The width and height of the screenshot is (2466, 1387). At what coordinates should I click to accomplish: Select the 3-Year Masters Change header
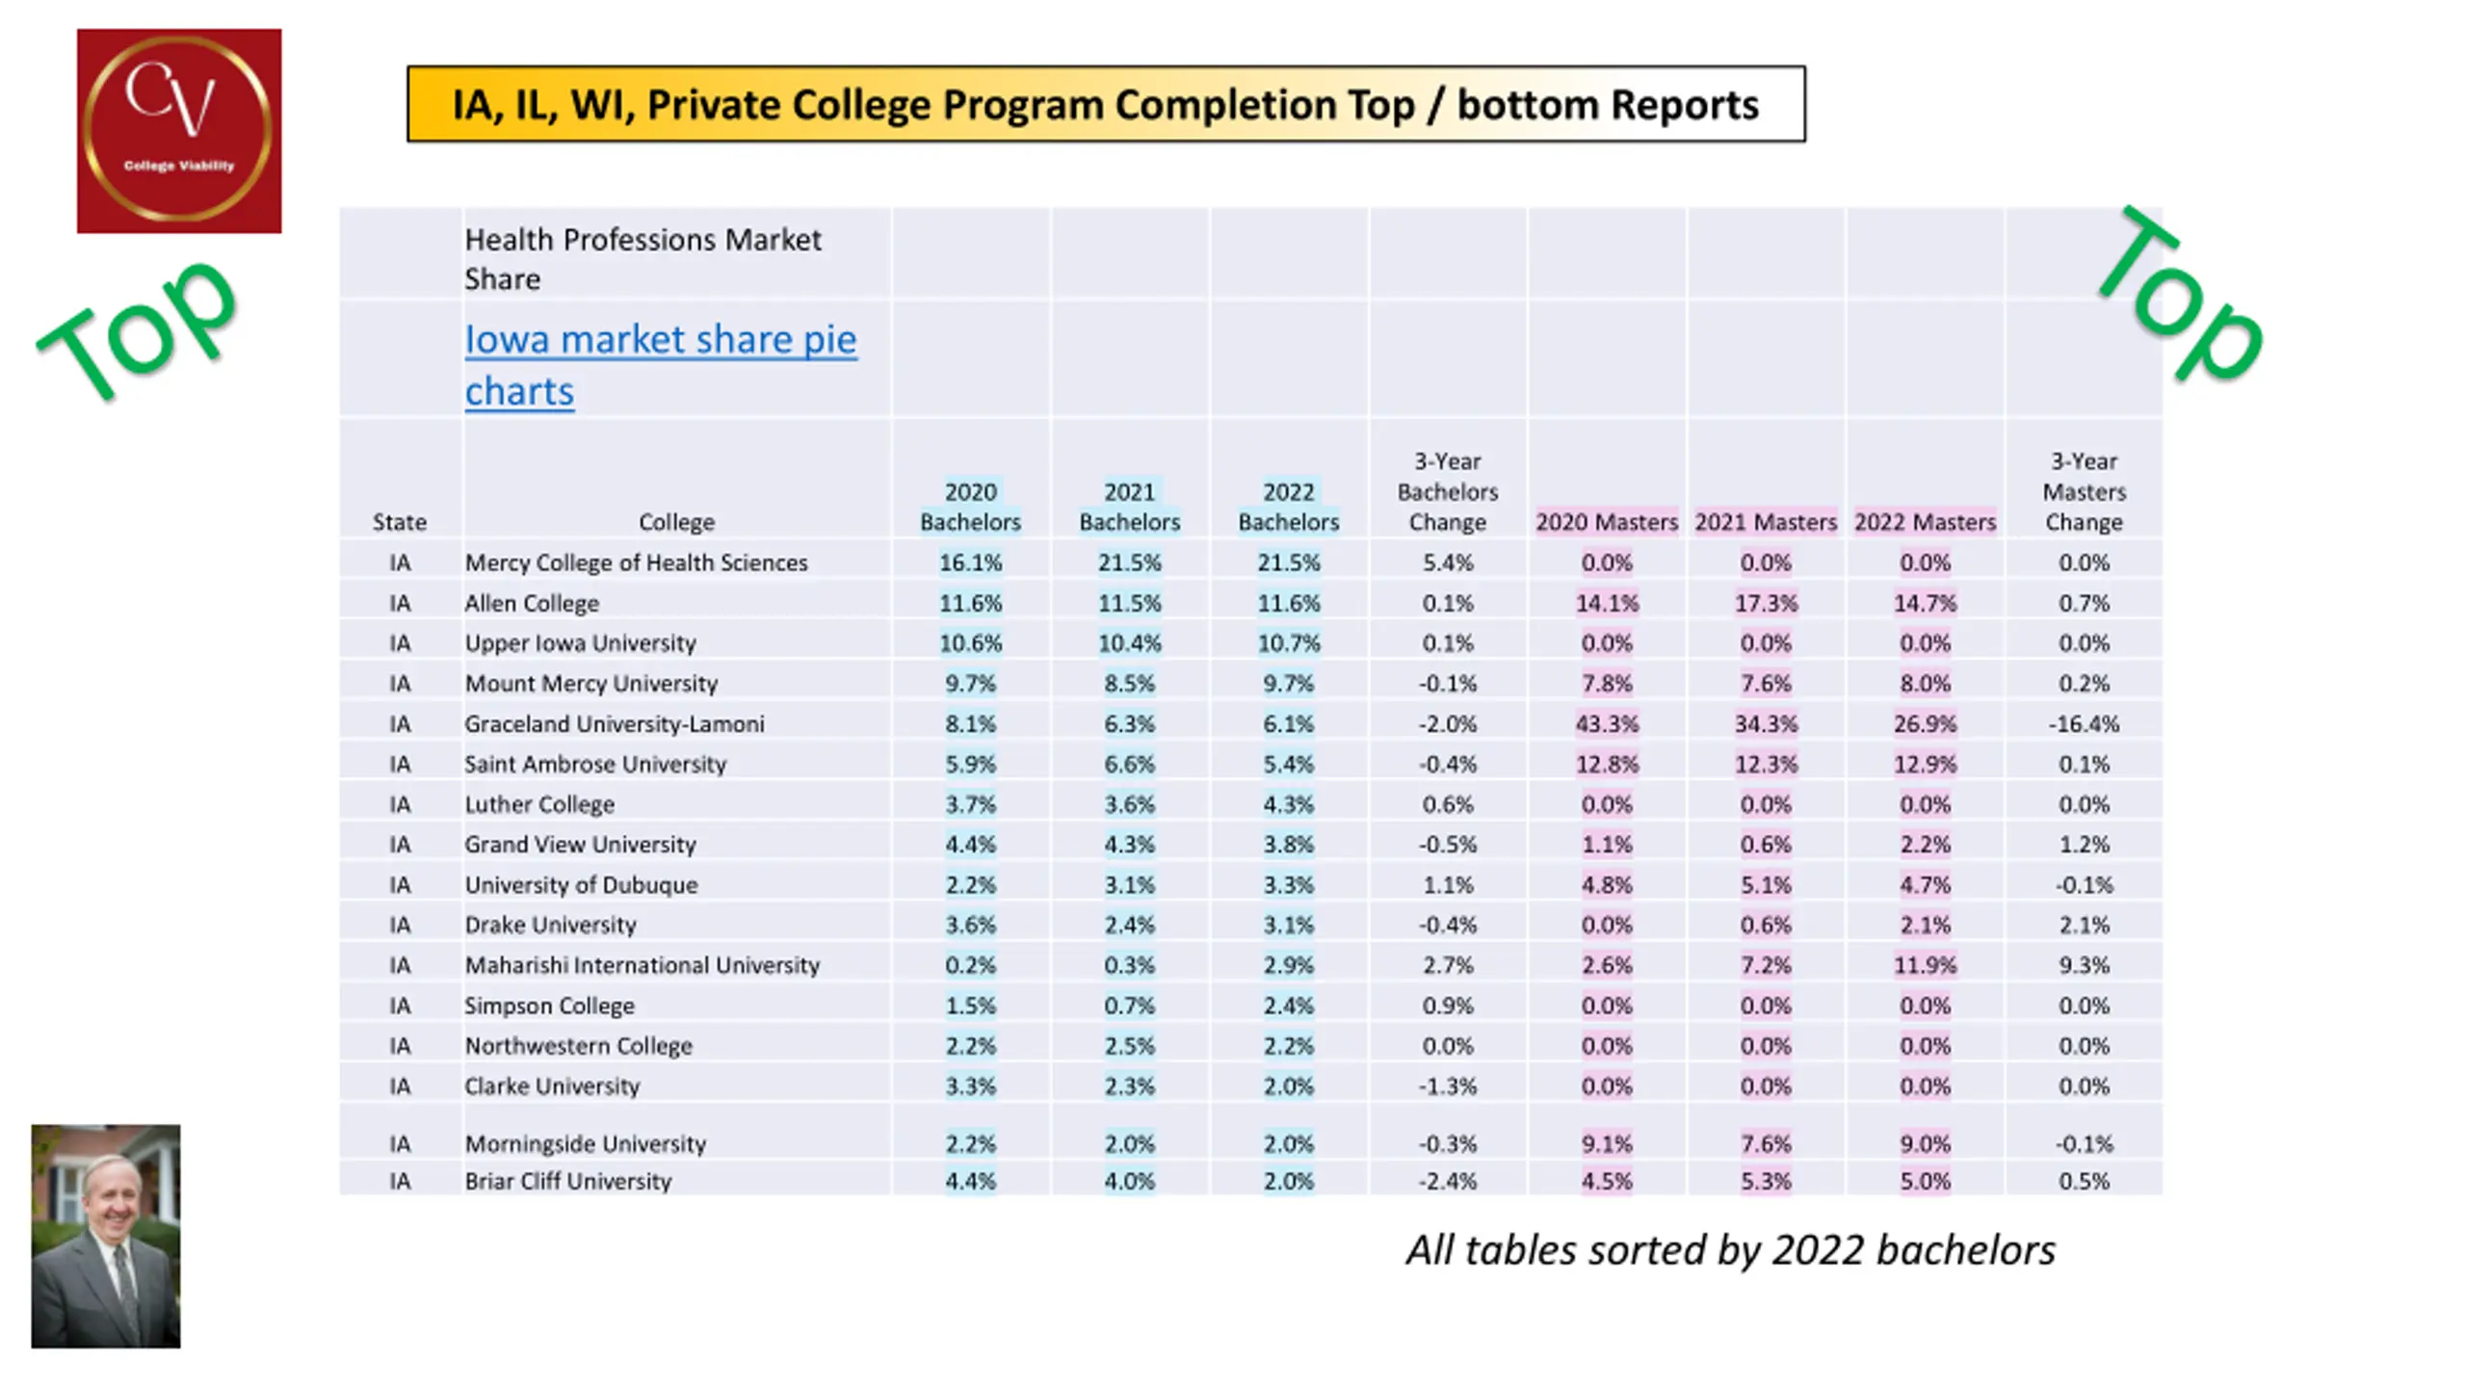tap(2084, 491)
